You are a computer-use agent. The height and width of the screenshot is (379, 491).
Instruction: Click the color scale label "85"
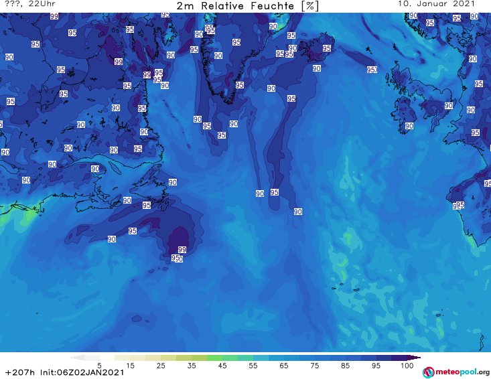pos(345,366)
